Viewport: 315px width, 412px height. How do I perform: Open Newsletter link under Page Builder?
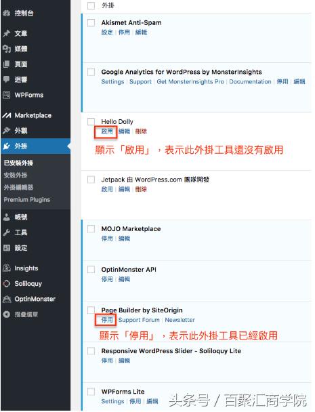click(180, 320)
